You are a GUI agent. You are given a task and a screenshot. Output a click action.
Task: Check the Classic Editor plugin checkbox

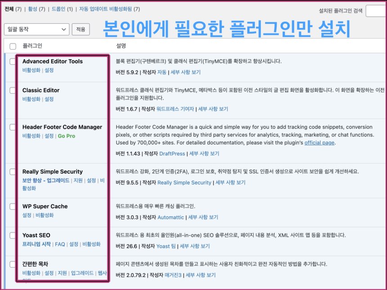[13, 91]
